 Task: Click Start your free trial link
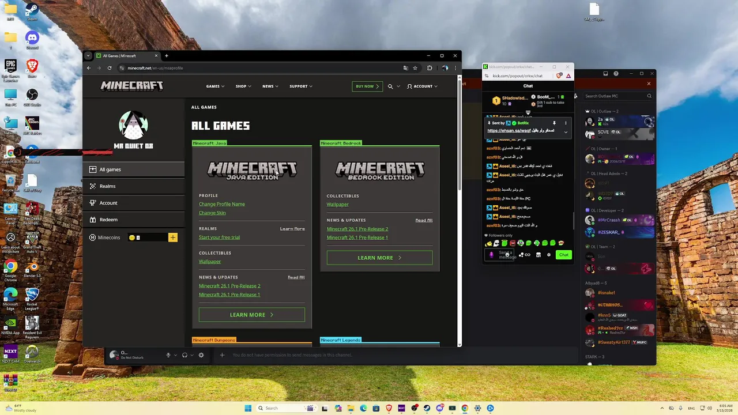(219, 237)
